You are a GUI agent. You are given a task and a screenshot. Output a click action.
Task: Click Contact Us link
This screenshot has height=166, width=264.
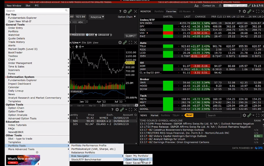coord(208,6)
